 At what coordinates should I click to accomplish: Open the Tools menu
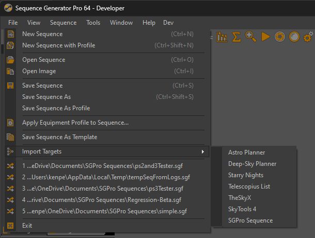point(93,23)
